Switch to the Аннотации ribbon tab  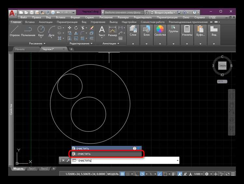coord(46,22)
